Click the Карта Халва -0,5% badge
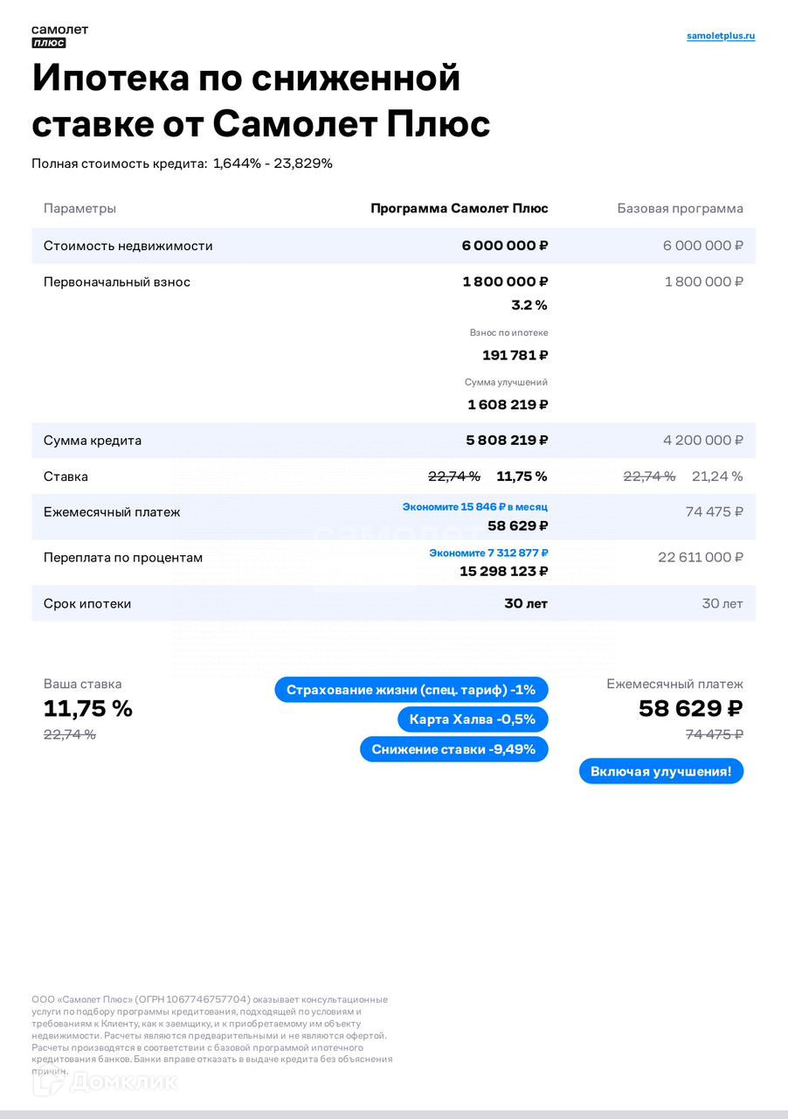Viewport: 788px width, 1119px height. pos(473,719)
